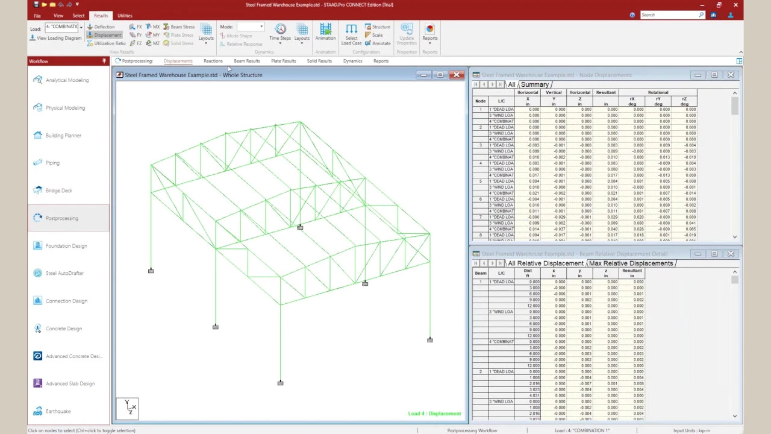The width and height of the screenshot is (771, 434).
Task: Expand the View Results Layouts dropdown
Action: point(206,34)
